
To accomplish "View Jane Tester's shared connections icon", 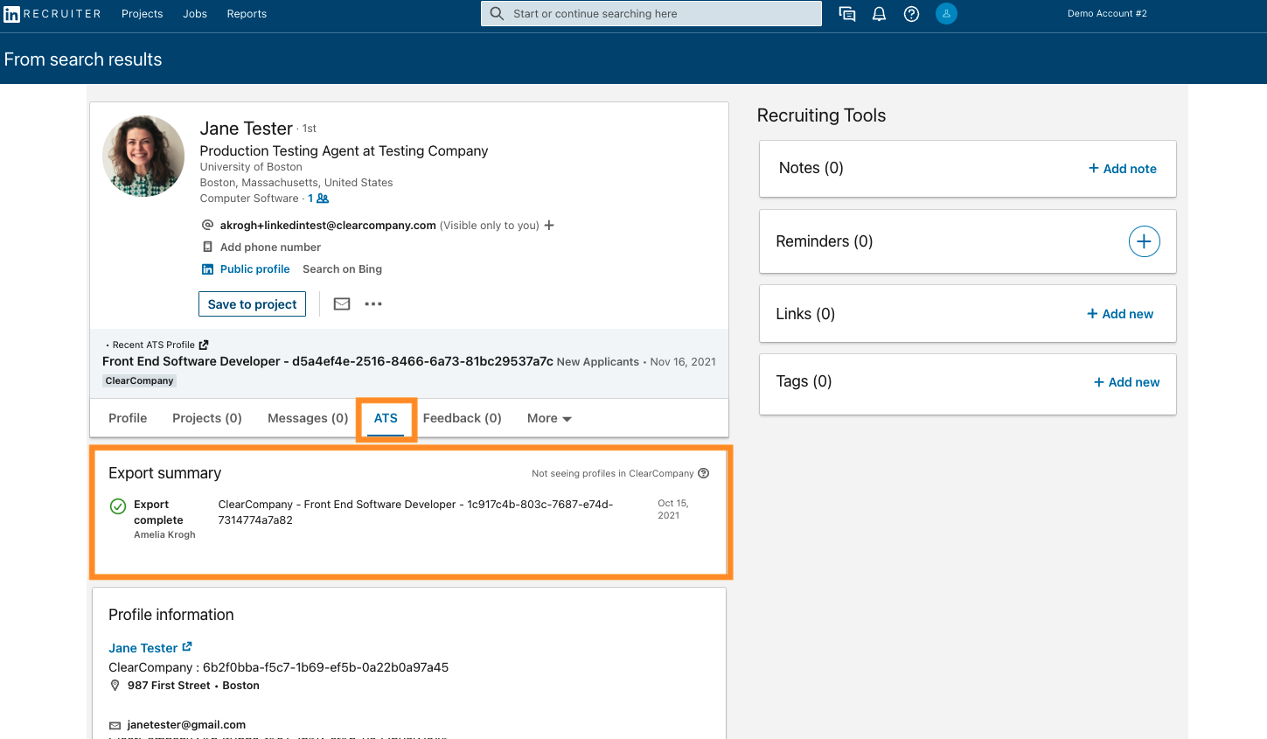I will [323, 199].
